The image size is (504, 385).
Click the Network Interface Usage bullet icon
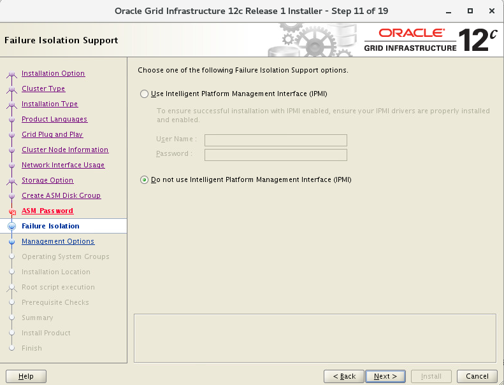(x=12, y=165)
